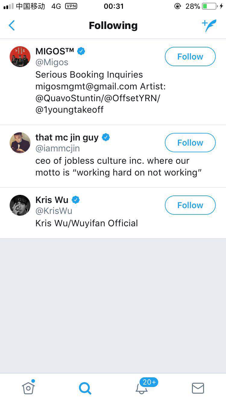Open Kris Wu's profile avatar
Screen dimensions: 226x403
click(20, 205)
